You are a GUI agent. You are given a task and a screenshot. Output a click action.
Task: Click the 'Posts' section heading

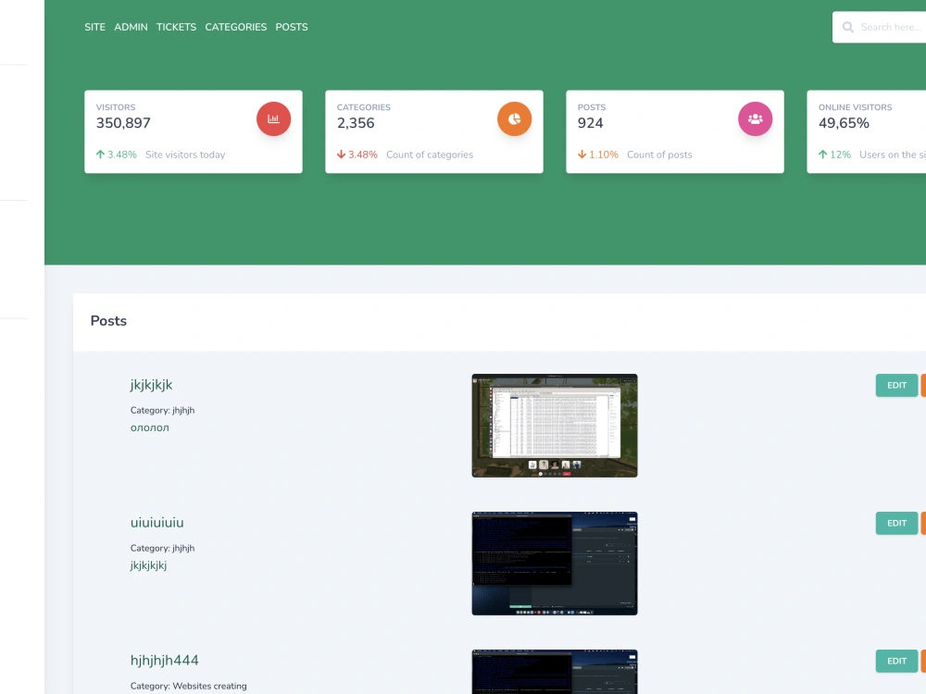coord(108,321)
